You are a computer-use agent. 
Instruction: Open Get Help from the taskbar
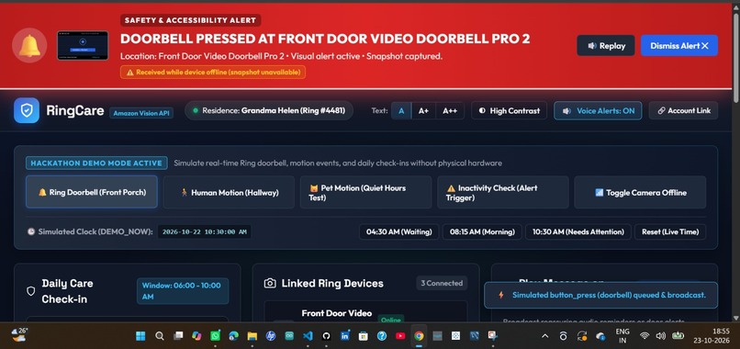[382, 336]
